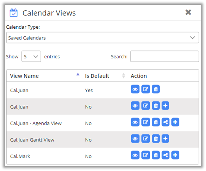Delete the Cal.Mark calendar view
Screen dimensions: 206x171
click(x=156, y=155)
